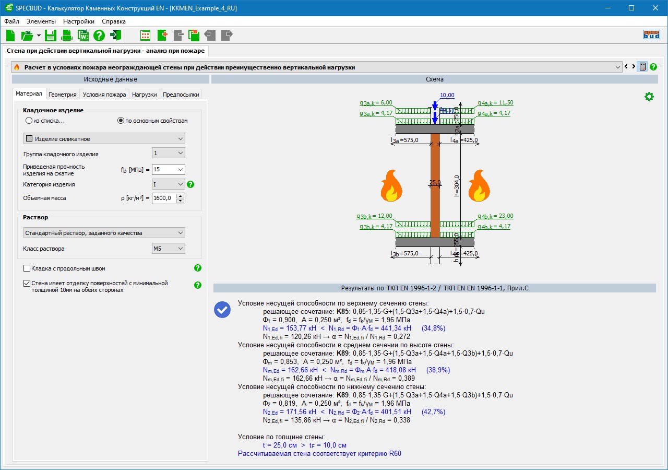Expand 'Класс раствора' M5 dropdown

168,249
